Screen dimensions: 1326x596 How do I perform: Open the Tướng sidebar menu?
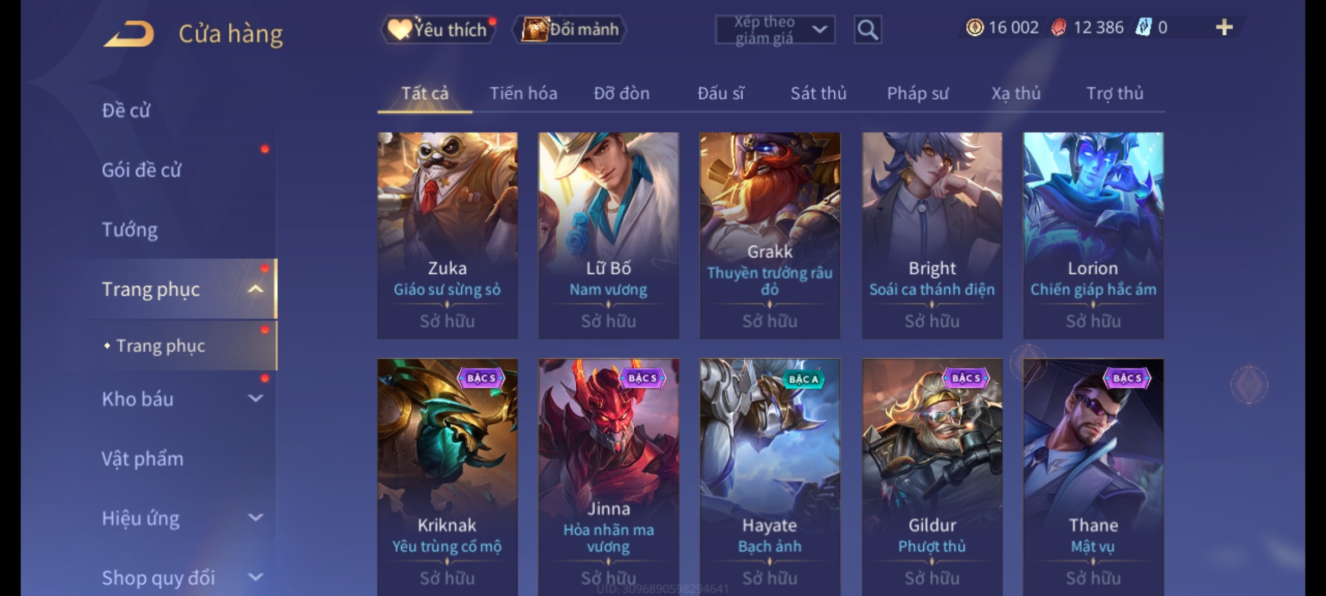click(x=130, y=230)
